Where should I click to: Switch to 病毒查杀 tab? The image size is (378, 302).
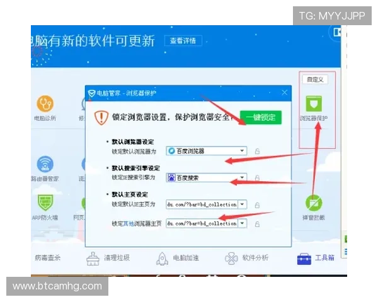point(47,258)
